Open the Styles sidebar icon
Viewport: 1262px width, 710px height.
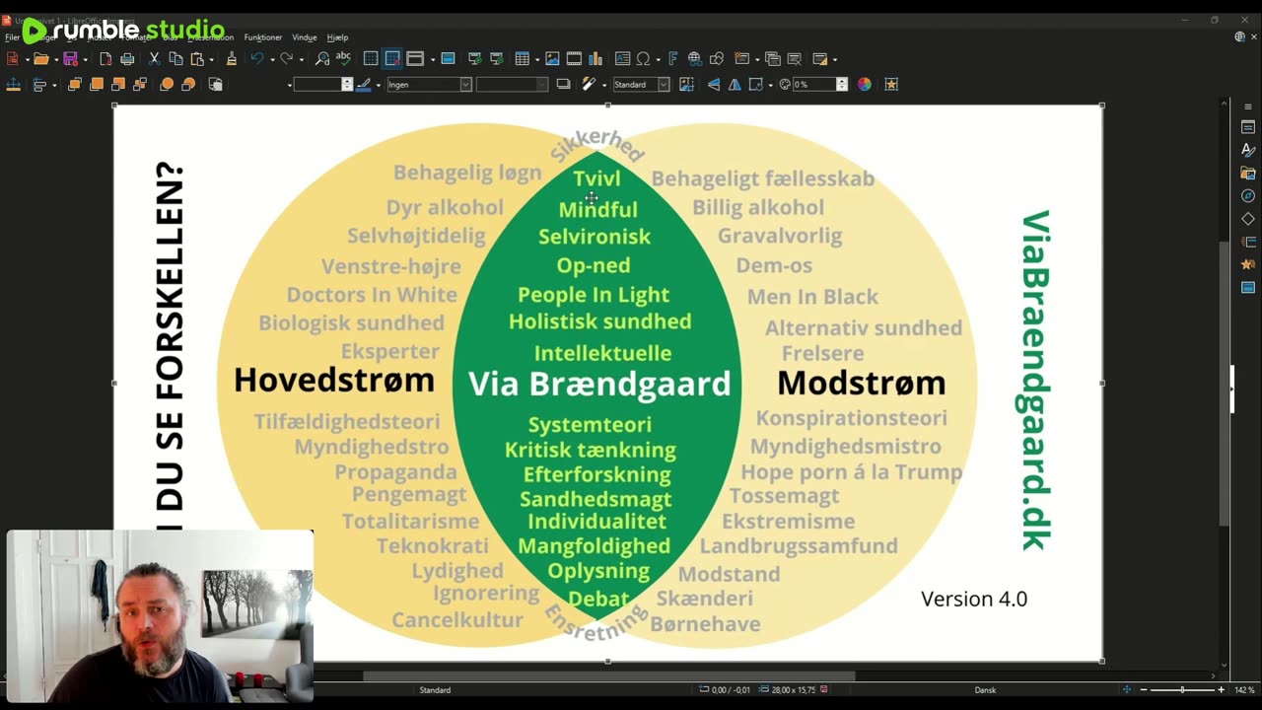click(1248, 150)
